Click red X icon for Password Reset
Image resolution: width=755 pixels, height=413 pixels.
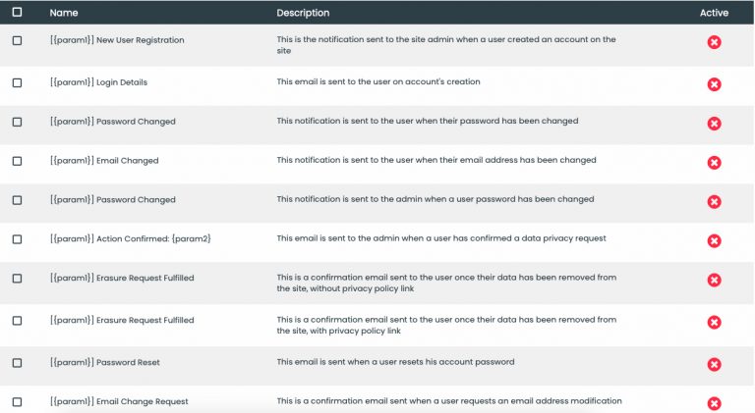pos(714,365)
